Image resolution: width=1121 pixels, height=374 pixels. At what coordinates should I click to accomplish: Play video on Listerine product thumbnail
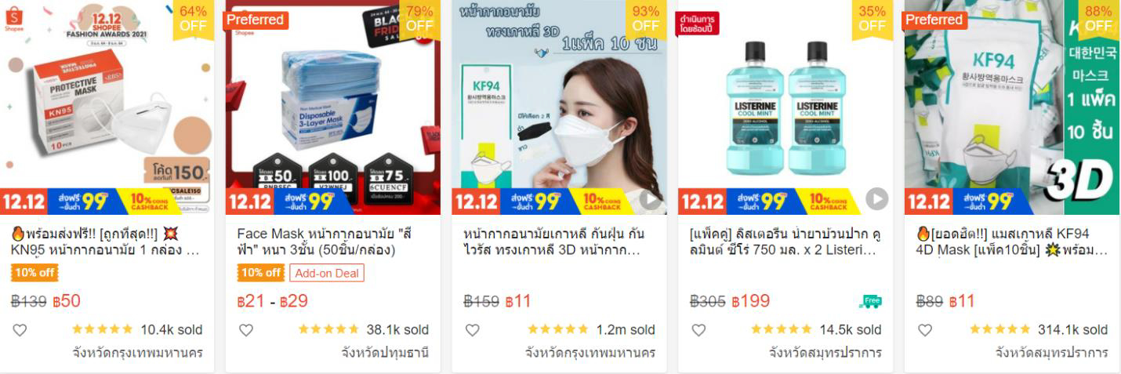(876, 200)
